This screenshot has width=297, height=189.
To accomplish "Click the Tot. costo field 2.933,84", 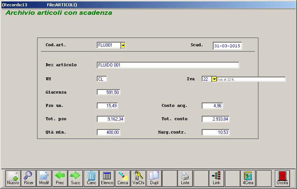I will pyautogui.click(x=216, y=119).
